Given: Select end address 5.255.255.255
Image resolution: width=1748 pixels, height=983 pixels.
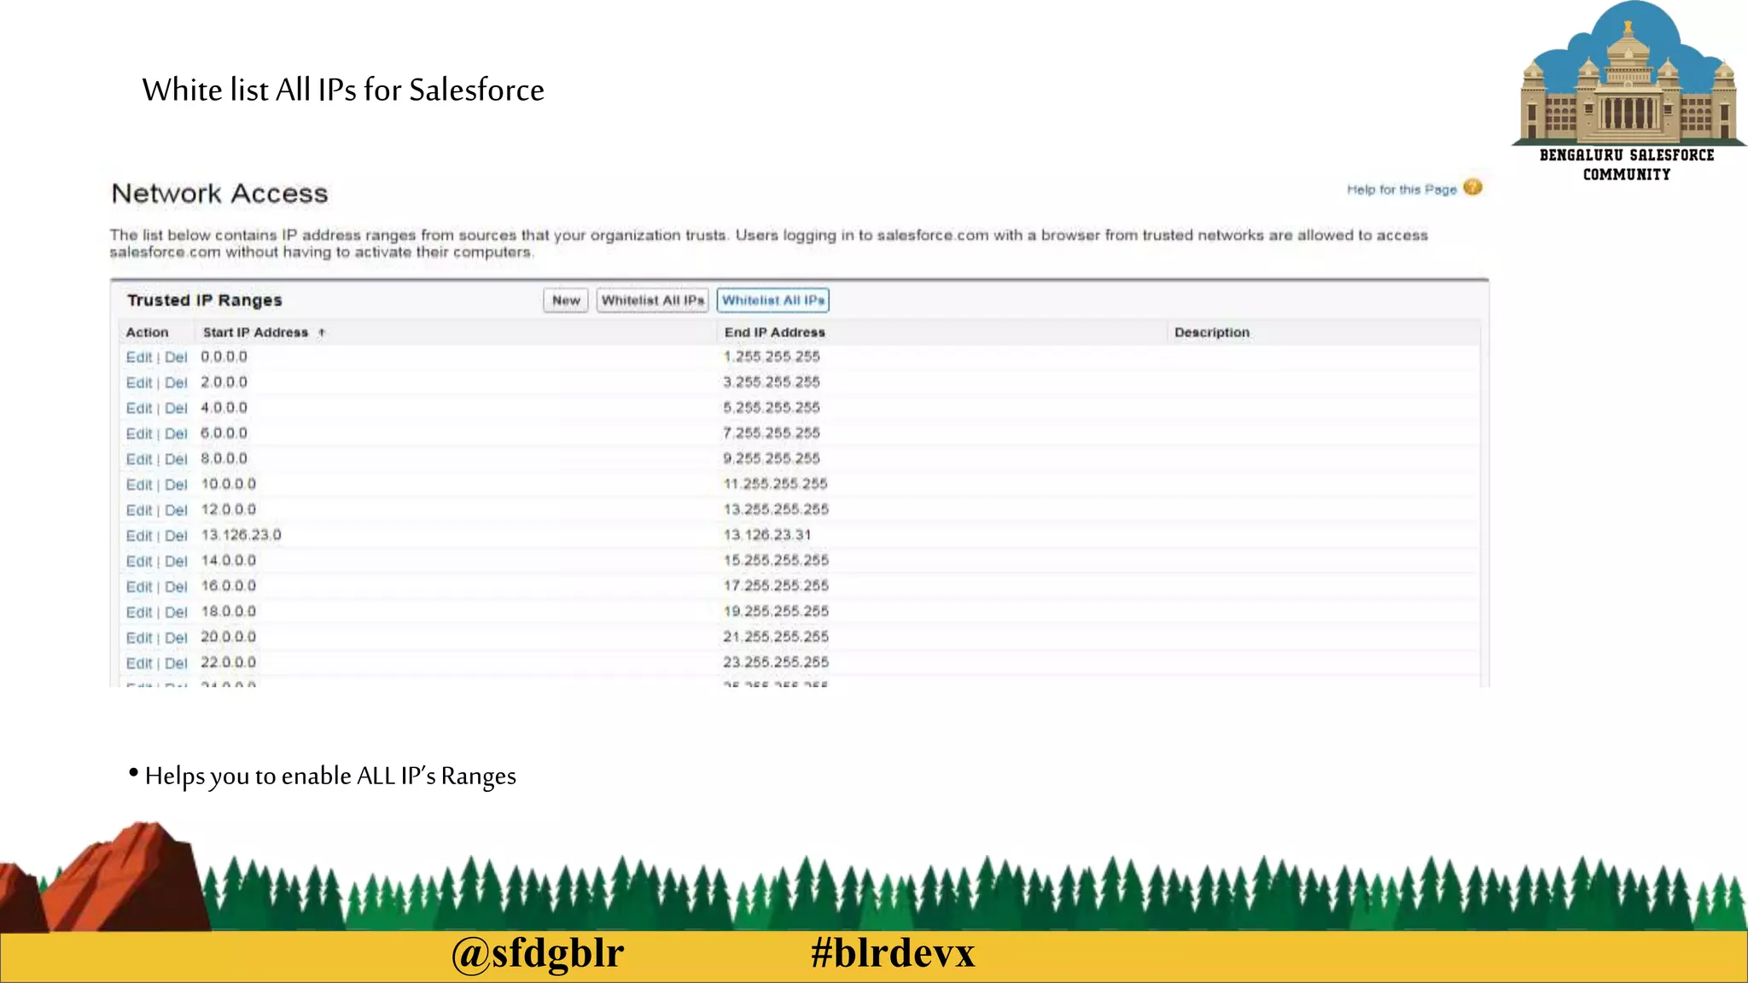Looking at the screenshot, I should click(x=772, y=408).
